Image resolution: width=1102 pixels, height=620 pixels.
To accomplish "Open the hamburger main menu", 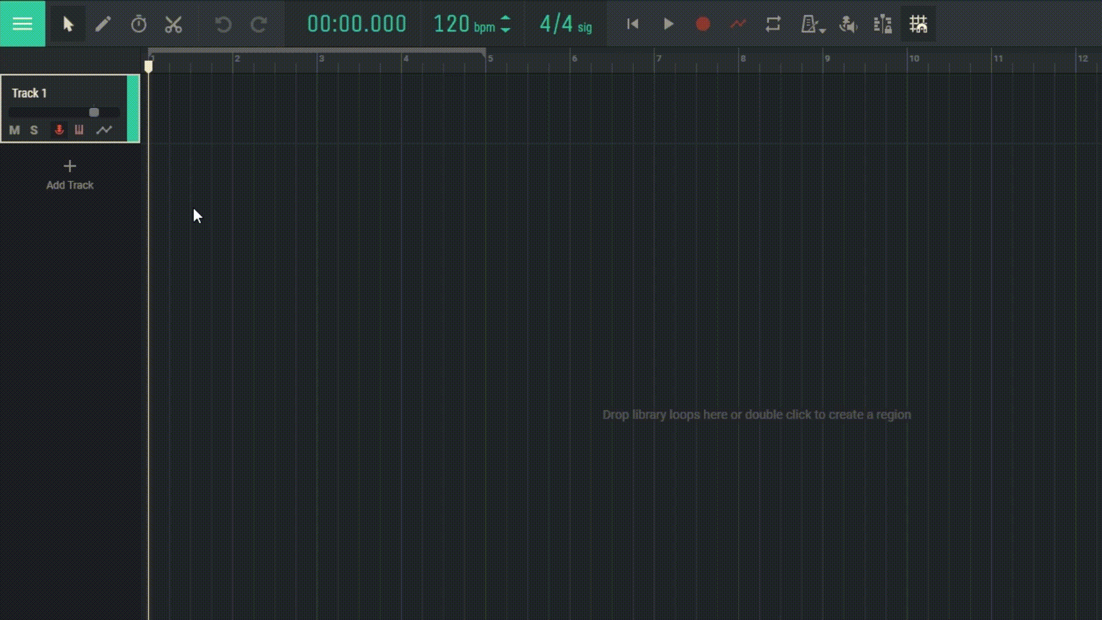I will 23,23.
